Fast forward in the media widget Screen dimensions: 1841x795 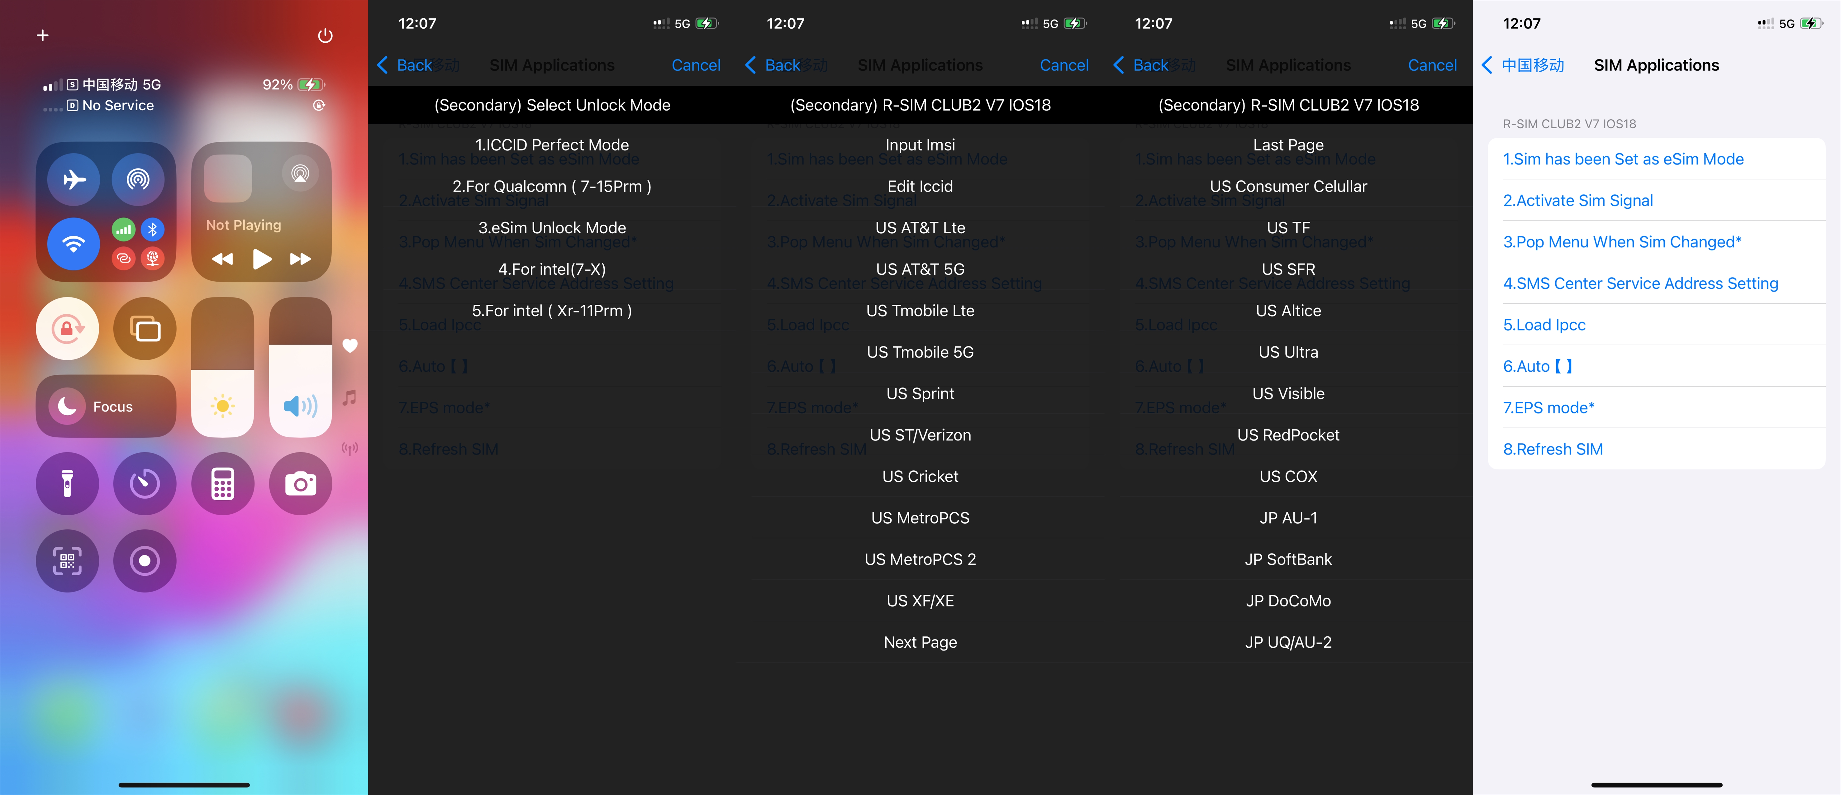click(300, 259)
